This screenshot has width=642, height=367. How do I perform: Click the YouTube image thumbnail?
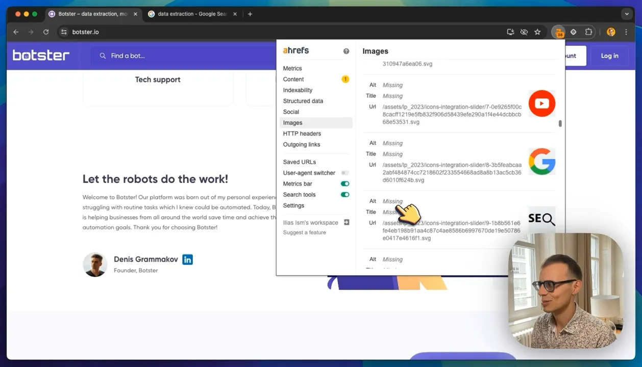tap(541, 103)
